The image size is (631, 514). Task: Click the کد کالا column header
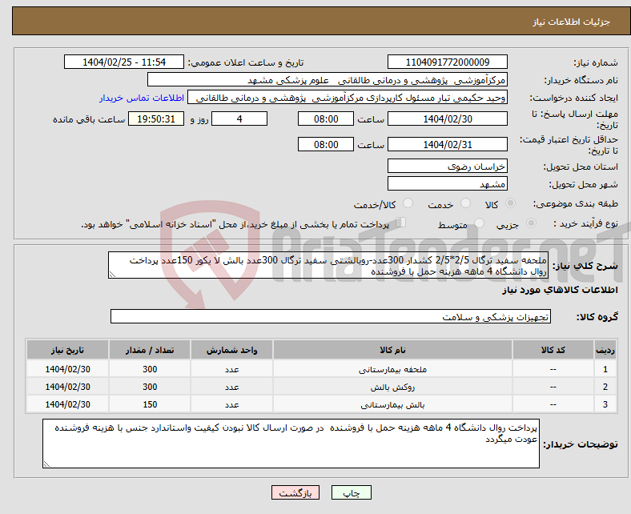click(x=553, y=350)
